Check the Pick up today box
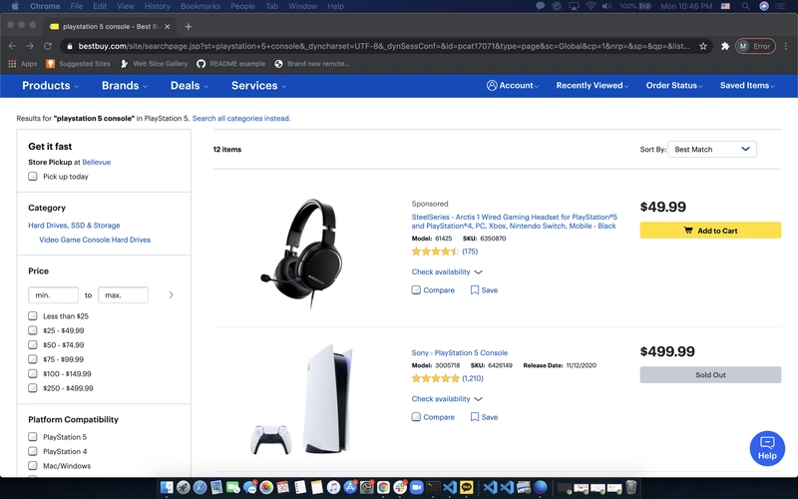The height and width of the screenshot is (499, 798). click(x=33, y=177)
